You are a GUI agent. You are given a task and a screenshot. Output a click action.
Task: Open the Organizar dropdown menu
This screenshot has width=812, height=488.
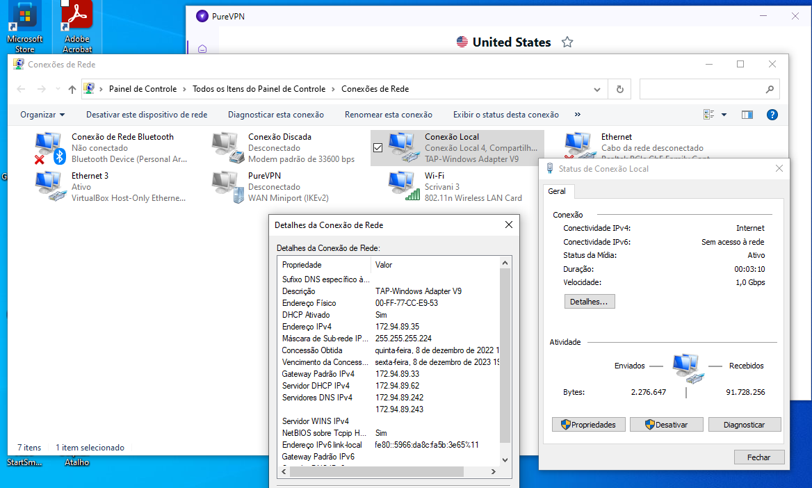pyautogui.click(x=42, y=115)
